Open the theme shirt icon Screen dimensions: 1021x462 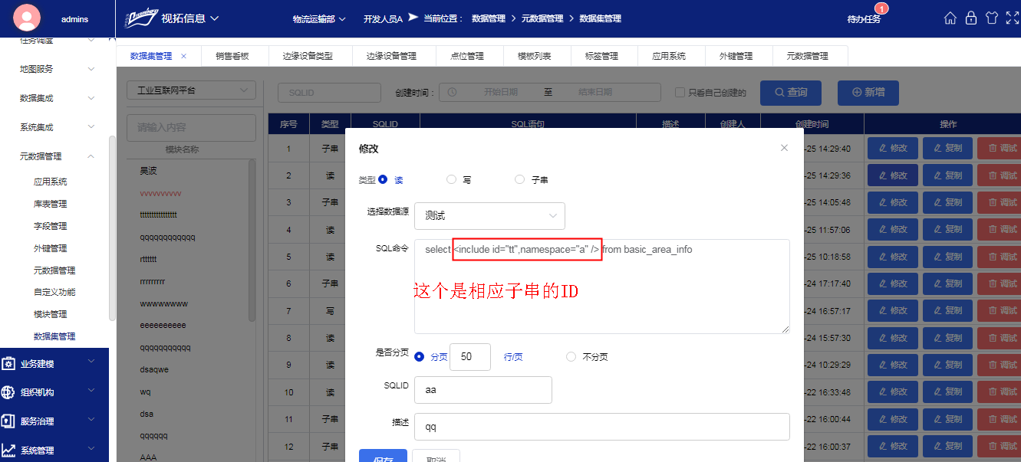(992, 18)
